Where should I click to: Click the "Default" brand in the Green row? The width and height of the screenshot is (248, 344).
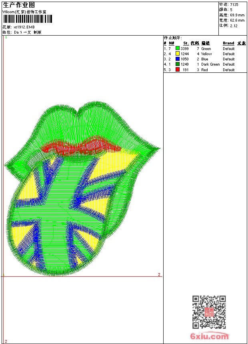(x=229, y=48)
